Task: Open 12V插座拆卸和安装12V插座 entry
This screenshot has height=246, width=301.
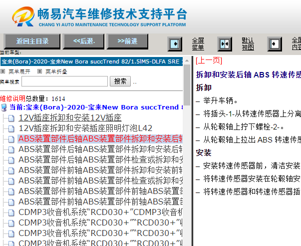Action: coord(70,117)
